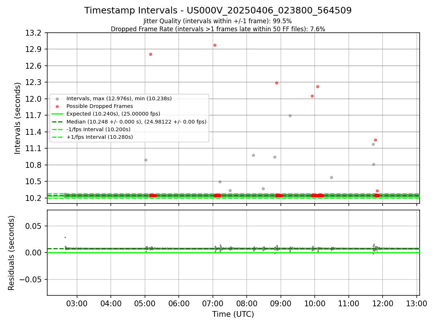Click the red dropped-frame point near 12.8 seconds after 05:00
Viewport: 436px width, 327px height.
point(150,54)
